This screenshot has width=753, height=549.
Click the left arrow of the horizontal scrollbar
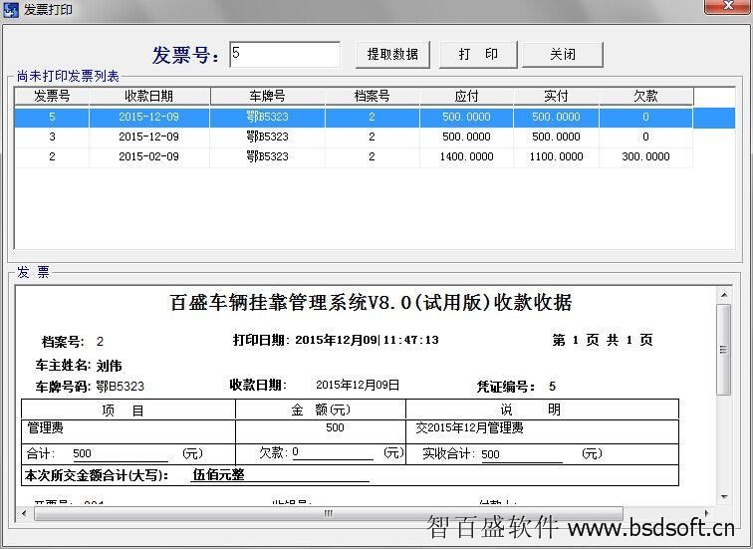point(24,513)
